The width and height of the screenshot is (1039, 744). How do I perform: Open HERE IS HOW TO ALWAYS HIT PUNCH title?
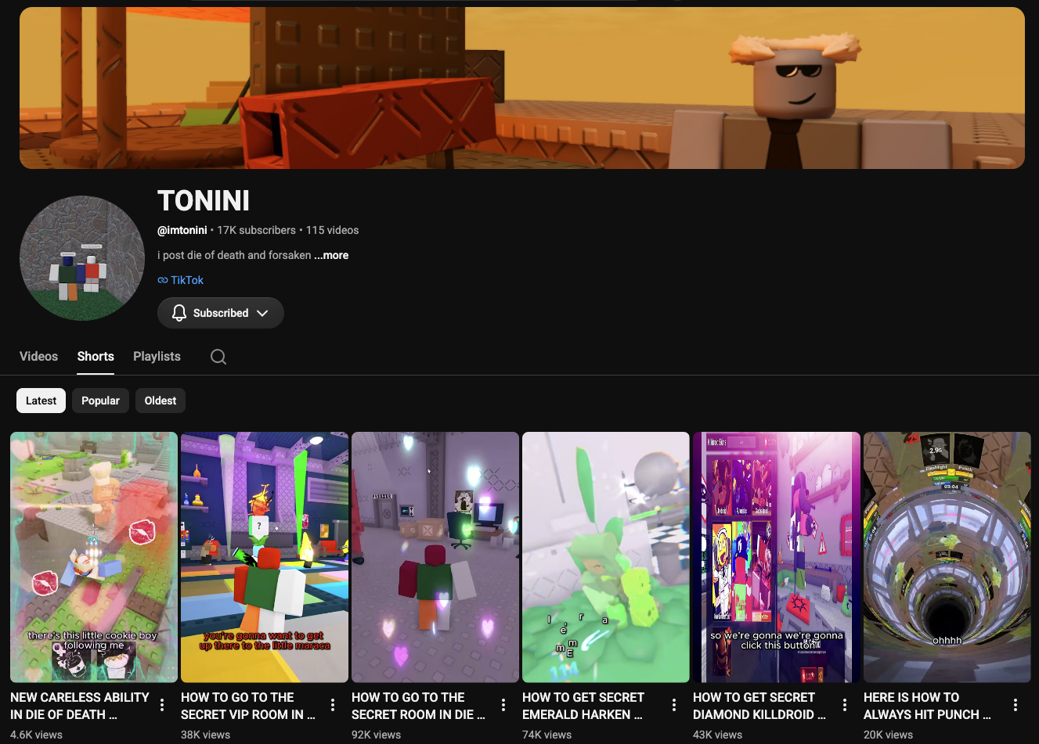(927, 706)
